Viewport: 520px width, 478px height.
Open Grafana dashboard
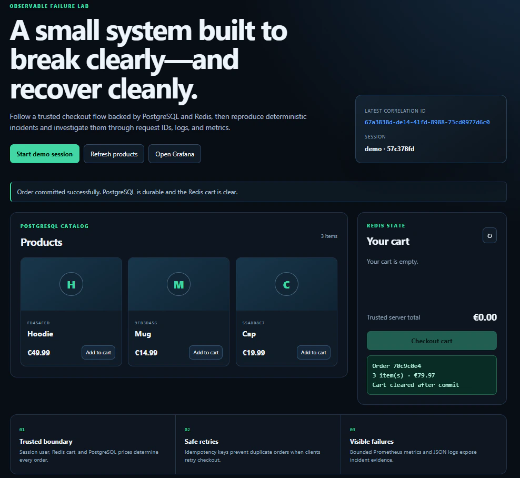(174, 154)
